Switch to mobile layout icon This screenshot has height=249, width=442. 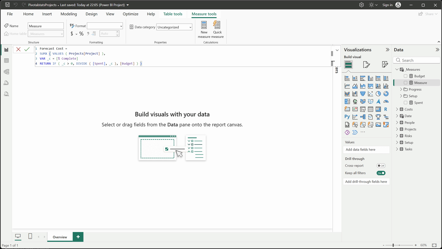click(30, 236)
